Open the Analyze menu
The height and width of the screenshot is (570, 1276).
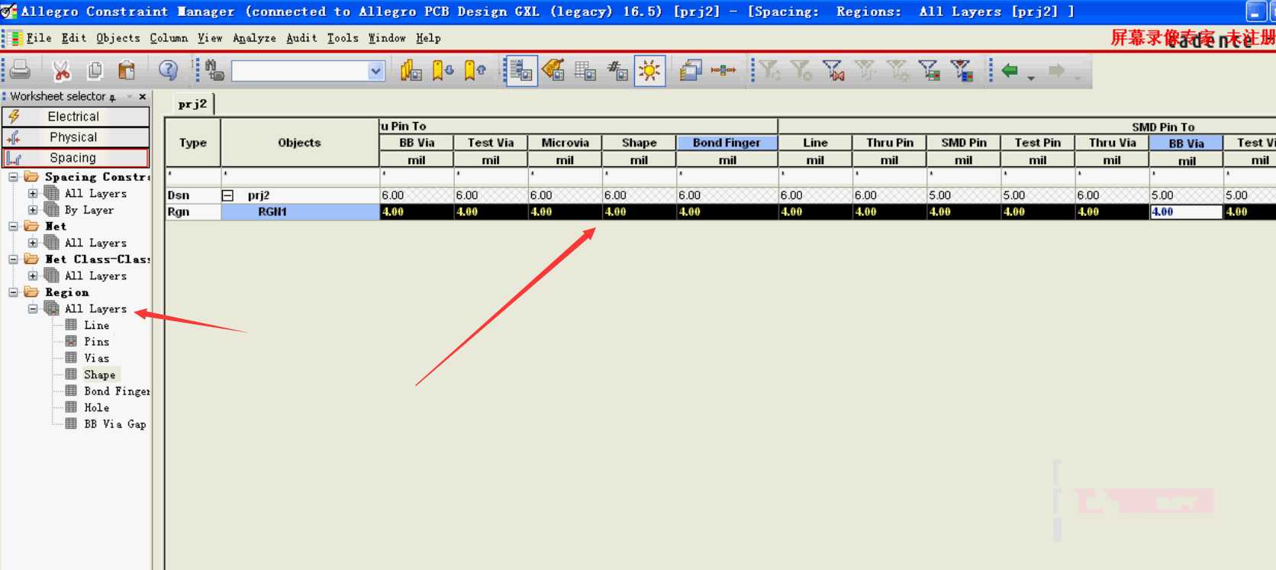click(254, 38)
